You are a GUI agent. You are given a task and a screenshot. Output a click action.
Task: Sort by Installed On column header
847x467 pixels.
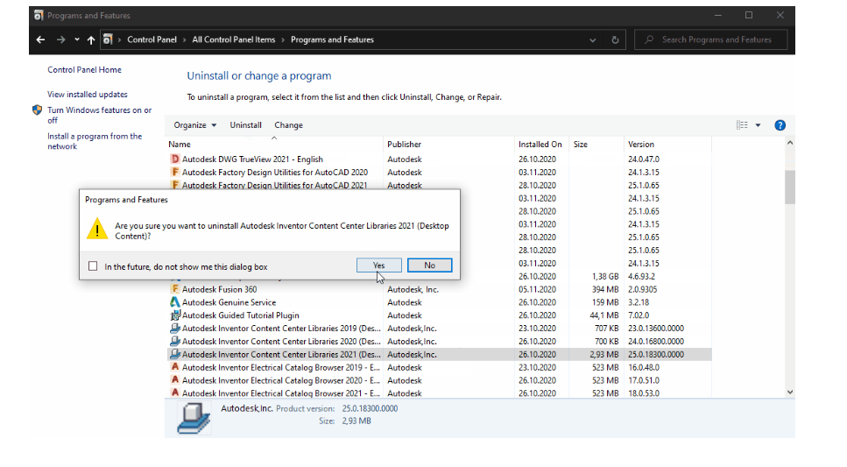(x=542, y=145)
